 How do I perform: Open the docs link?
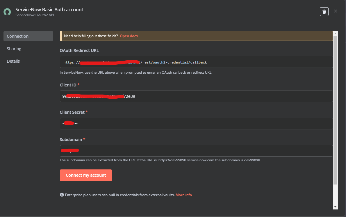coord(129,36)
